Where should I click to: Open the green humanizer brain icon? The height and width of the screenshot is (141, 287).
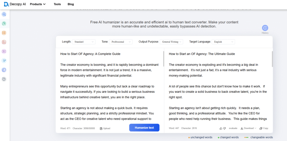[4, 23]
